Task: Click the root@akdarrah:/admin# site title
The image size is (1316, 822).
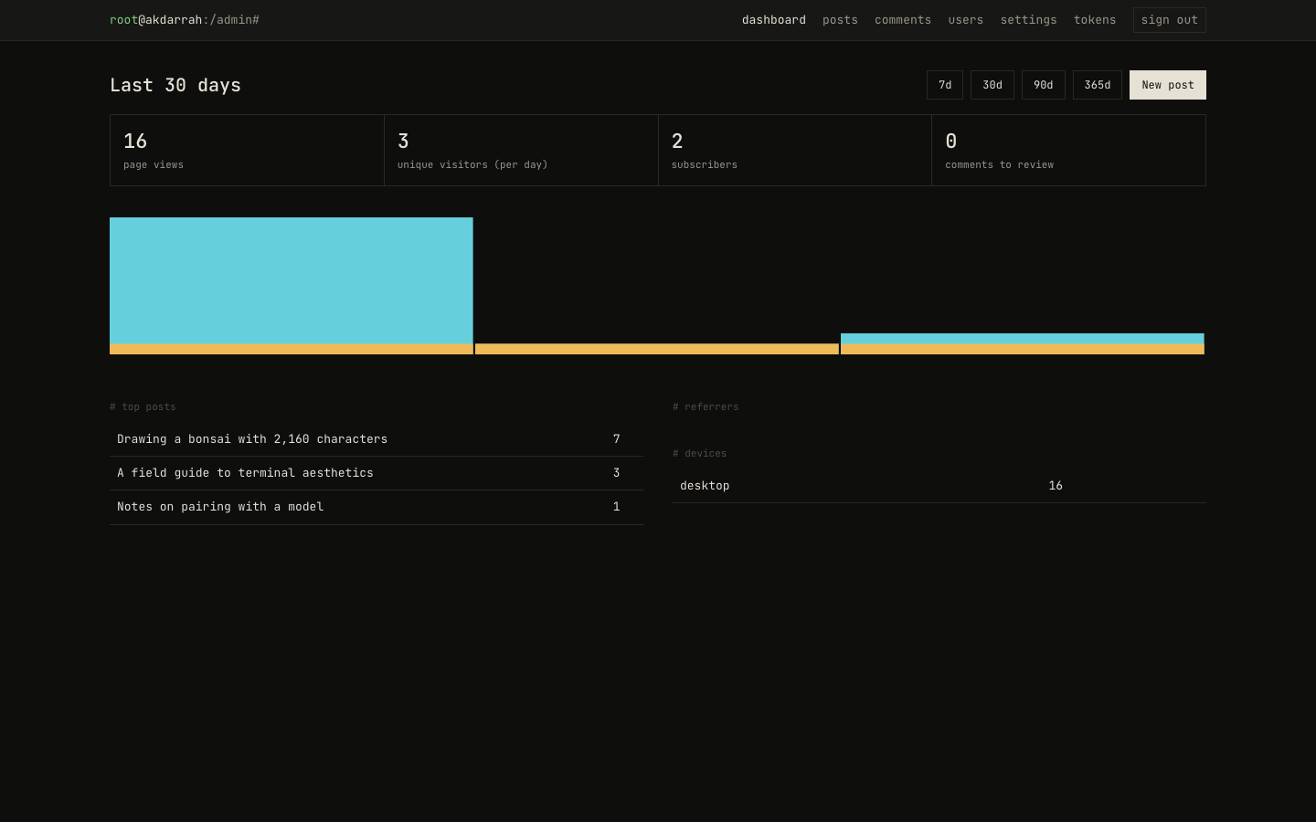Action: pos(185,20)
